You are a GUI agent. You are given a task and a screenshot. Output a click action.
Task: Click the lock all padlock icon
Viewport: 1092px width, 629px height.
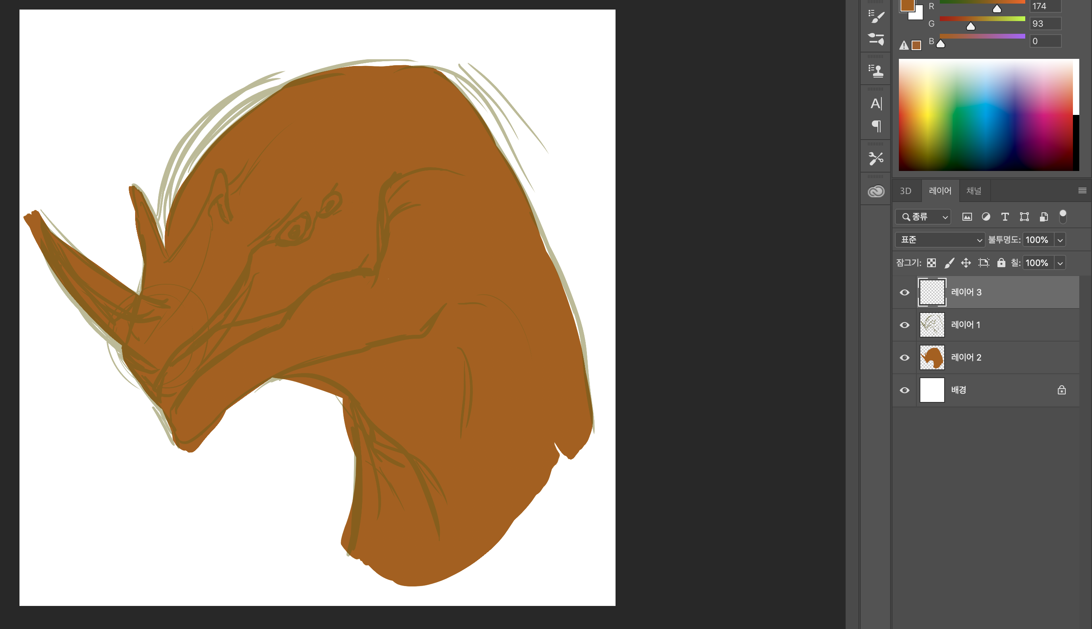tap(1001, 263)
